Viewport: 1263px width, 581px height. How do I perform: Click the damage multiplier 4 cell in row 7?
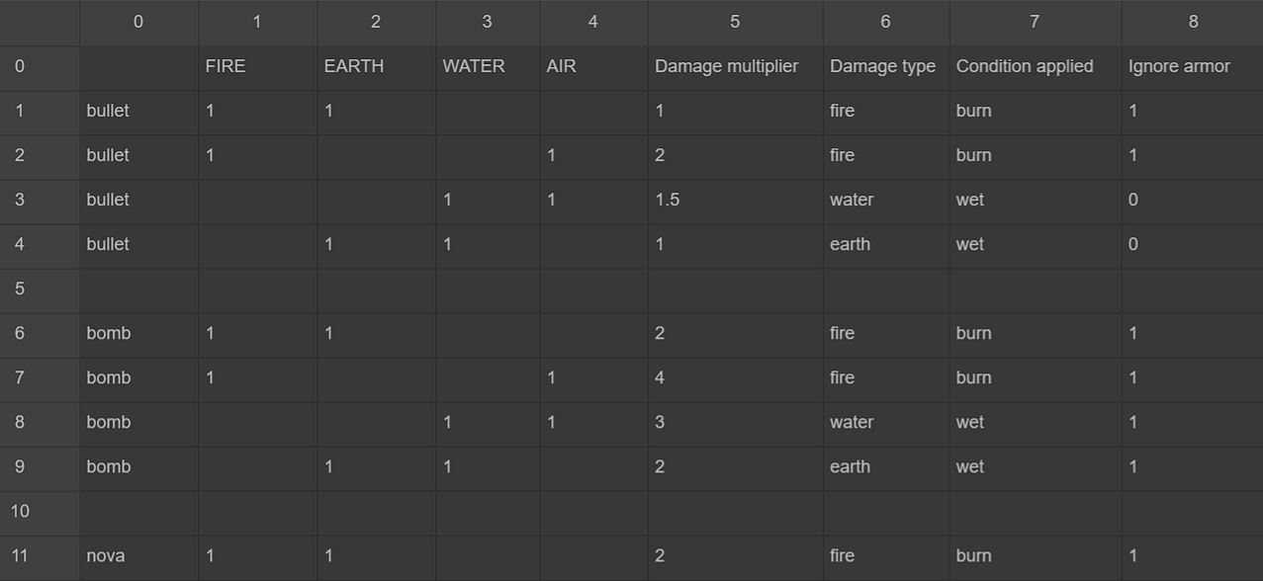tap(735, 377)
